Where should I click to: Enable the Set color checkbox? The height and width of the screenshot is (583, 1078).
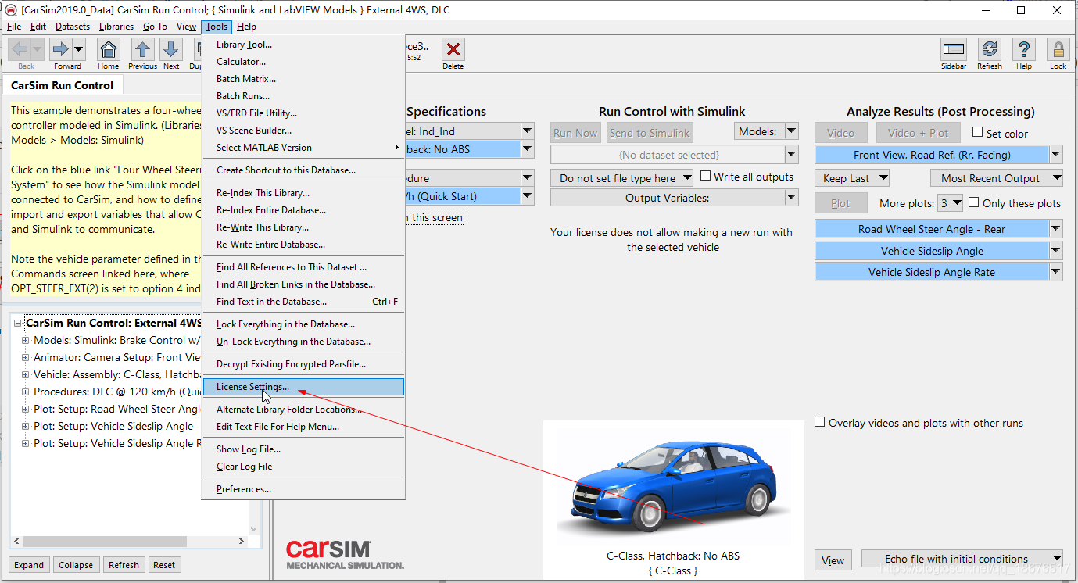click(x=977, y=132)
